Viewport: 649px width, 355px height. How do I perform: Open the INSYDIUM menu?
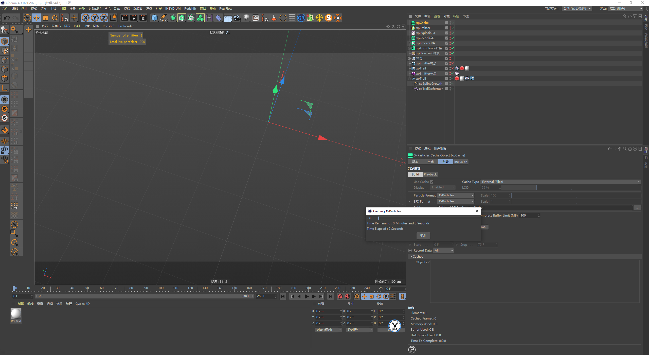[173, 8]
